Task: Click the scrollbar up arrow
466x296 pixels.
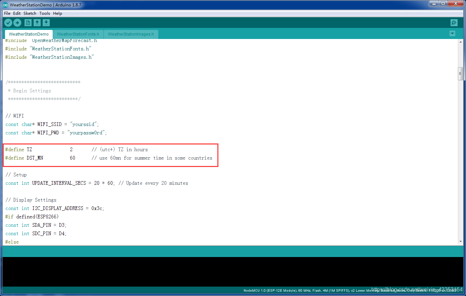Action: pyautogui.click(x=460, y=42)
